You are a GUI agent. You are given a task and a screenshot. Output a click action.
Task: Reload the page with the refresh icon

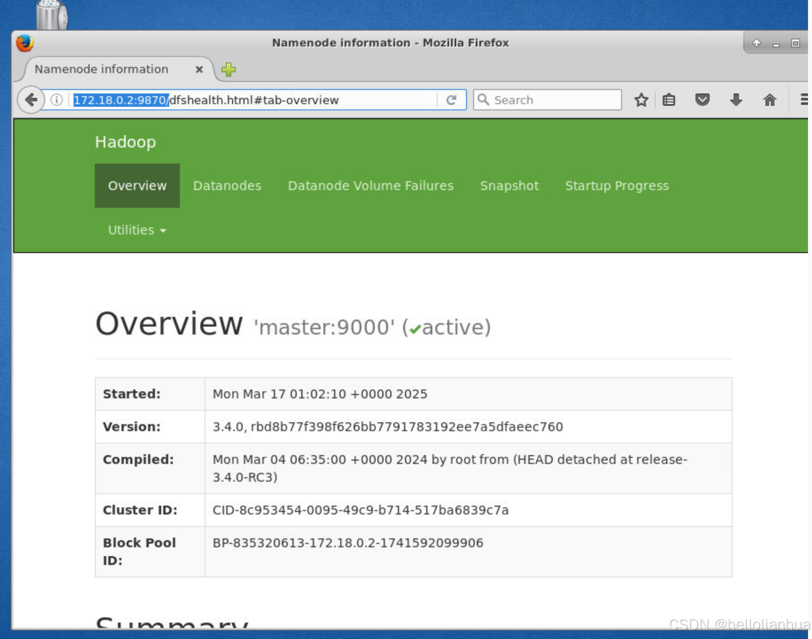pyautogui.click(x=451, y=100)
